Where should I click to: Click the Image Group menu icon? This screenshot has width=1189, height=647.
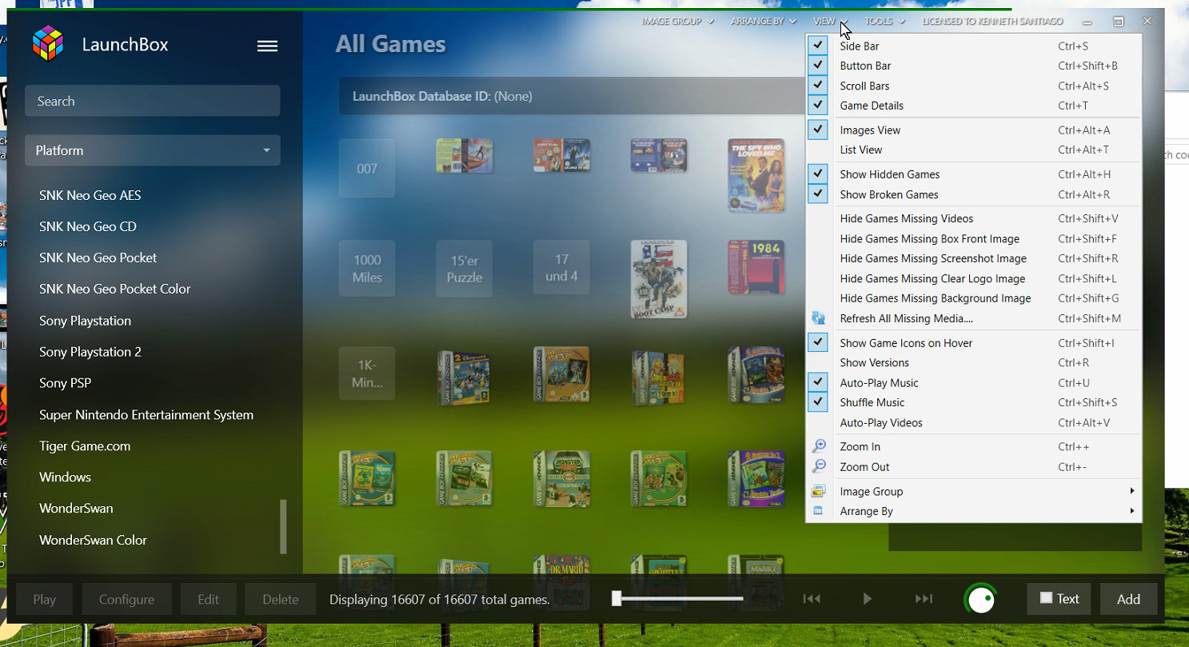(x=818, y=491)
